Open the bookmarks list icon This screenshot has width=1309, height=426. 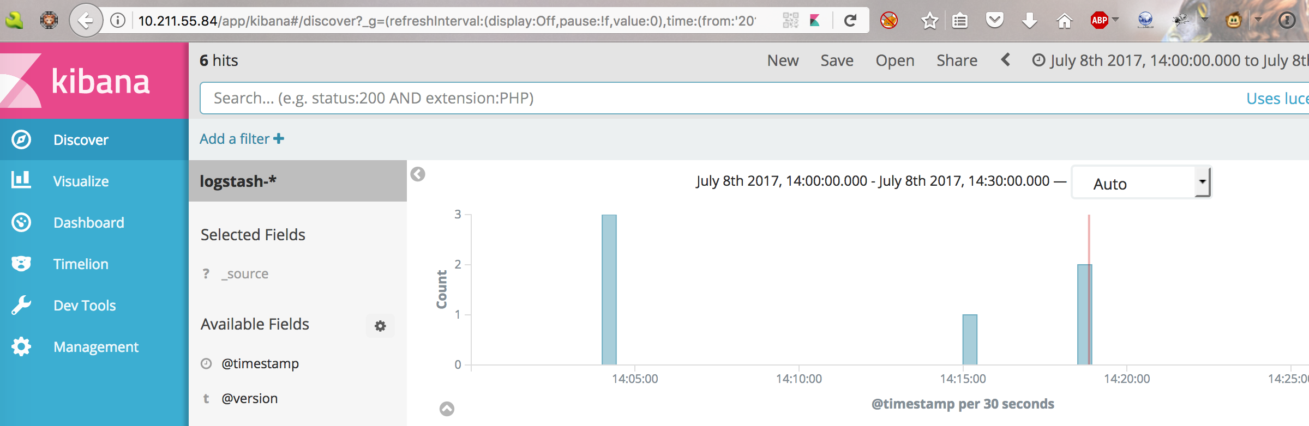960,21
